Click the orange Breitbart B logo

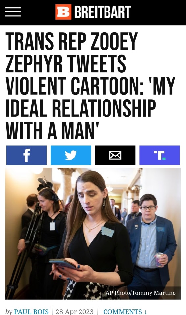[63, 12]
